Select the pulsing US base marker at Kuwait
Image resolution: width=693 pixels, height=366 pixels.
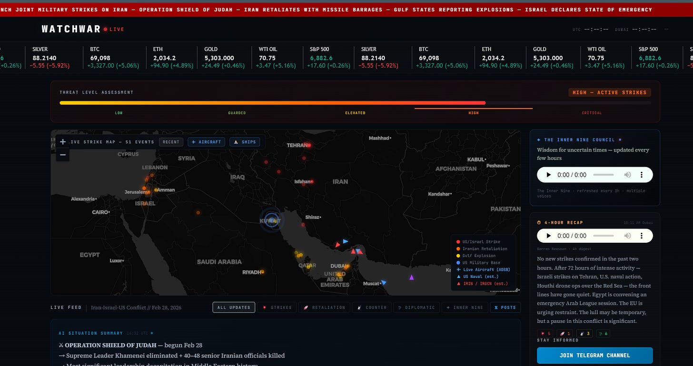[271, 221]
